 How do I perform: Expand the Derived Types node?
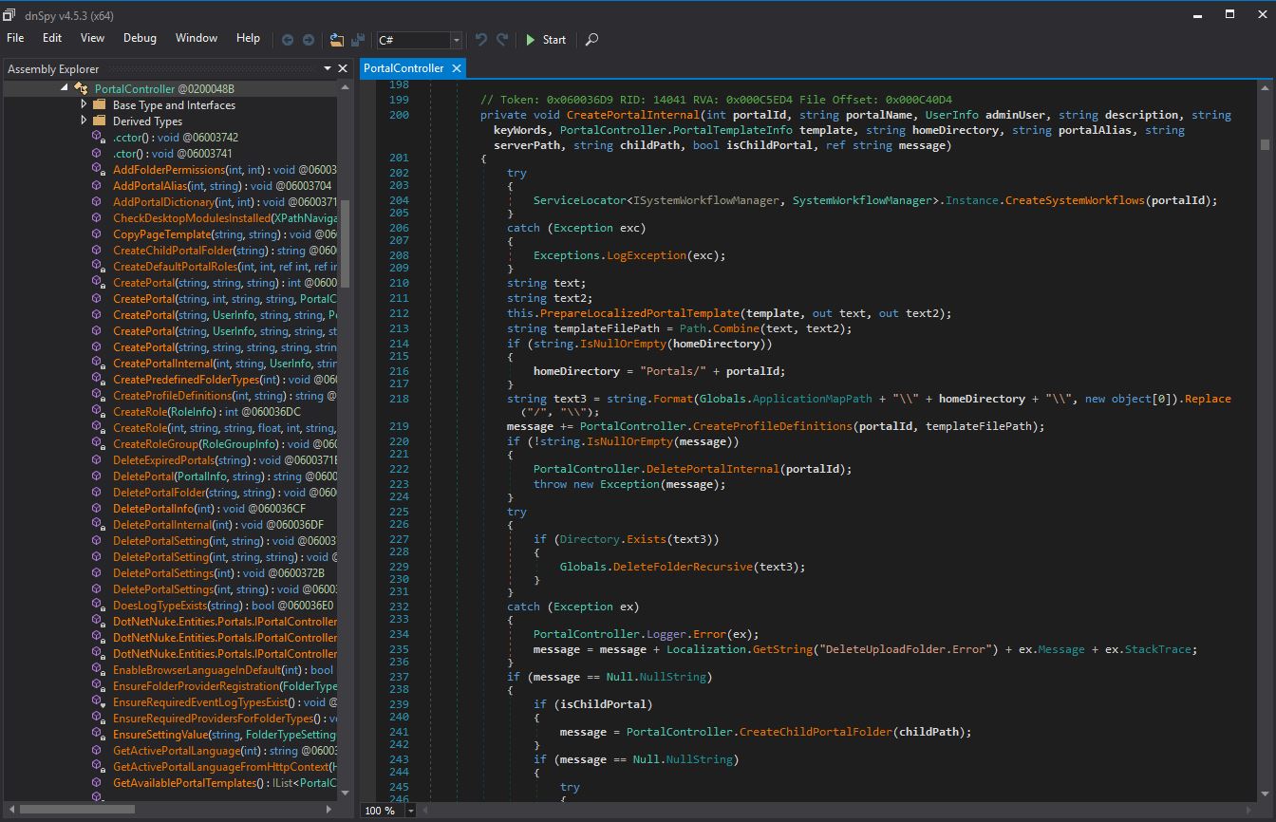coord(84,121)
